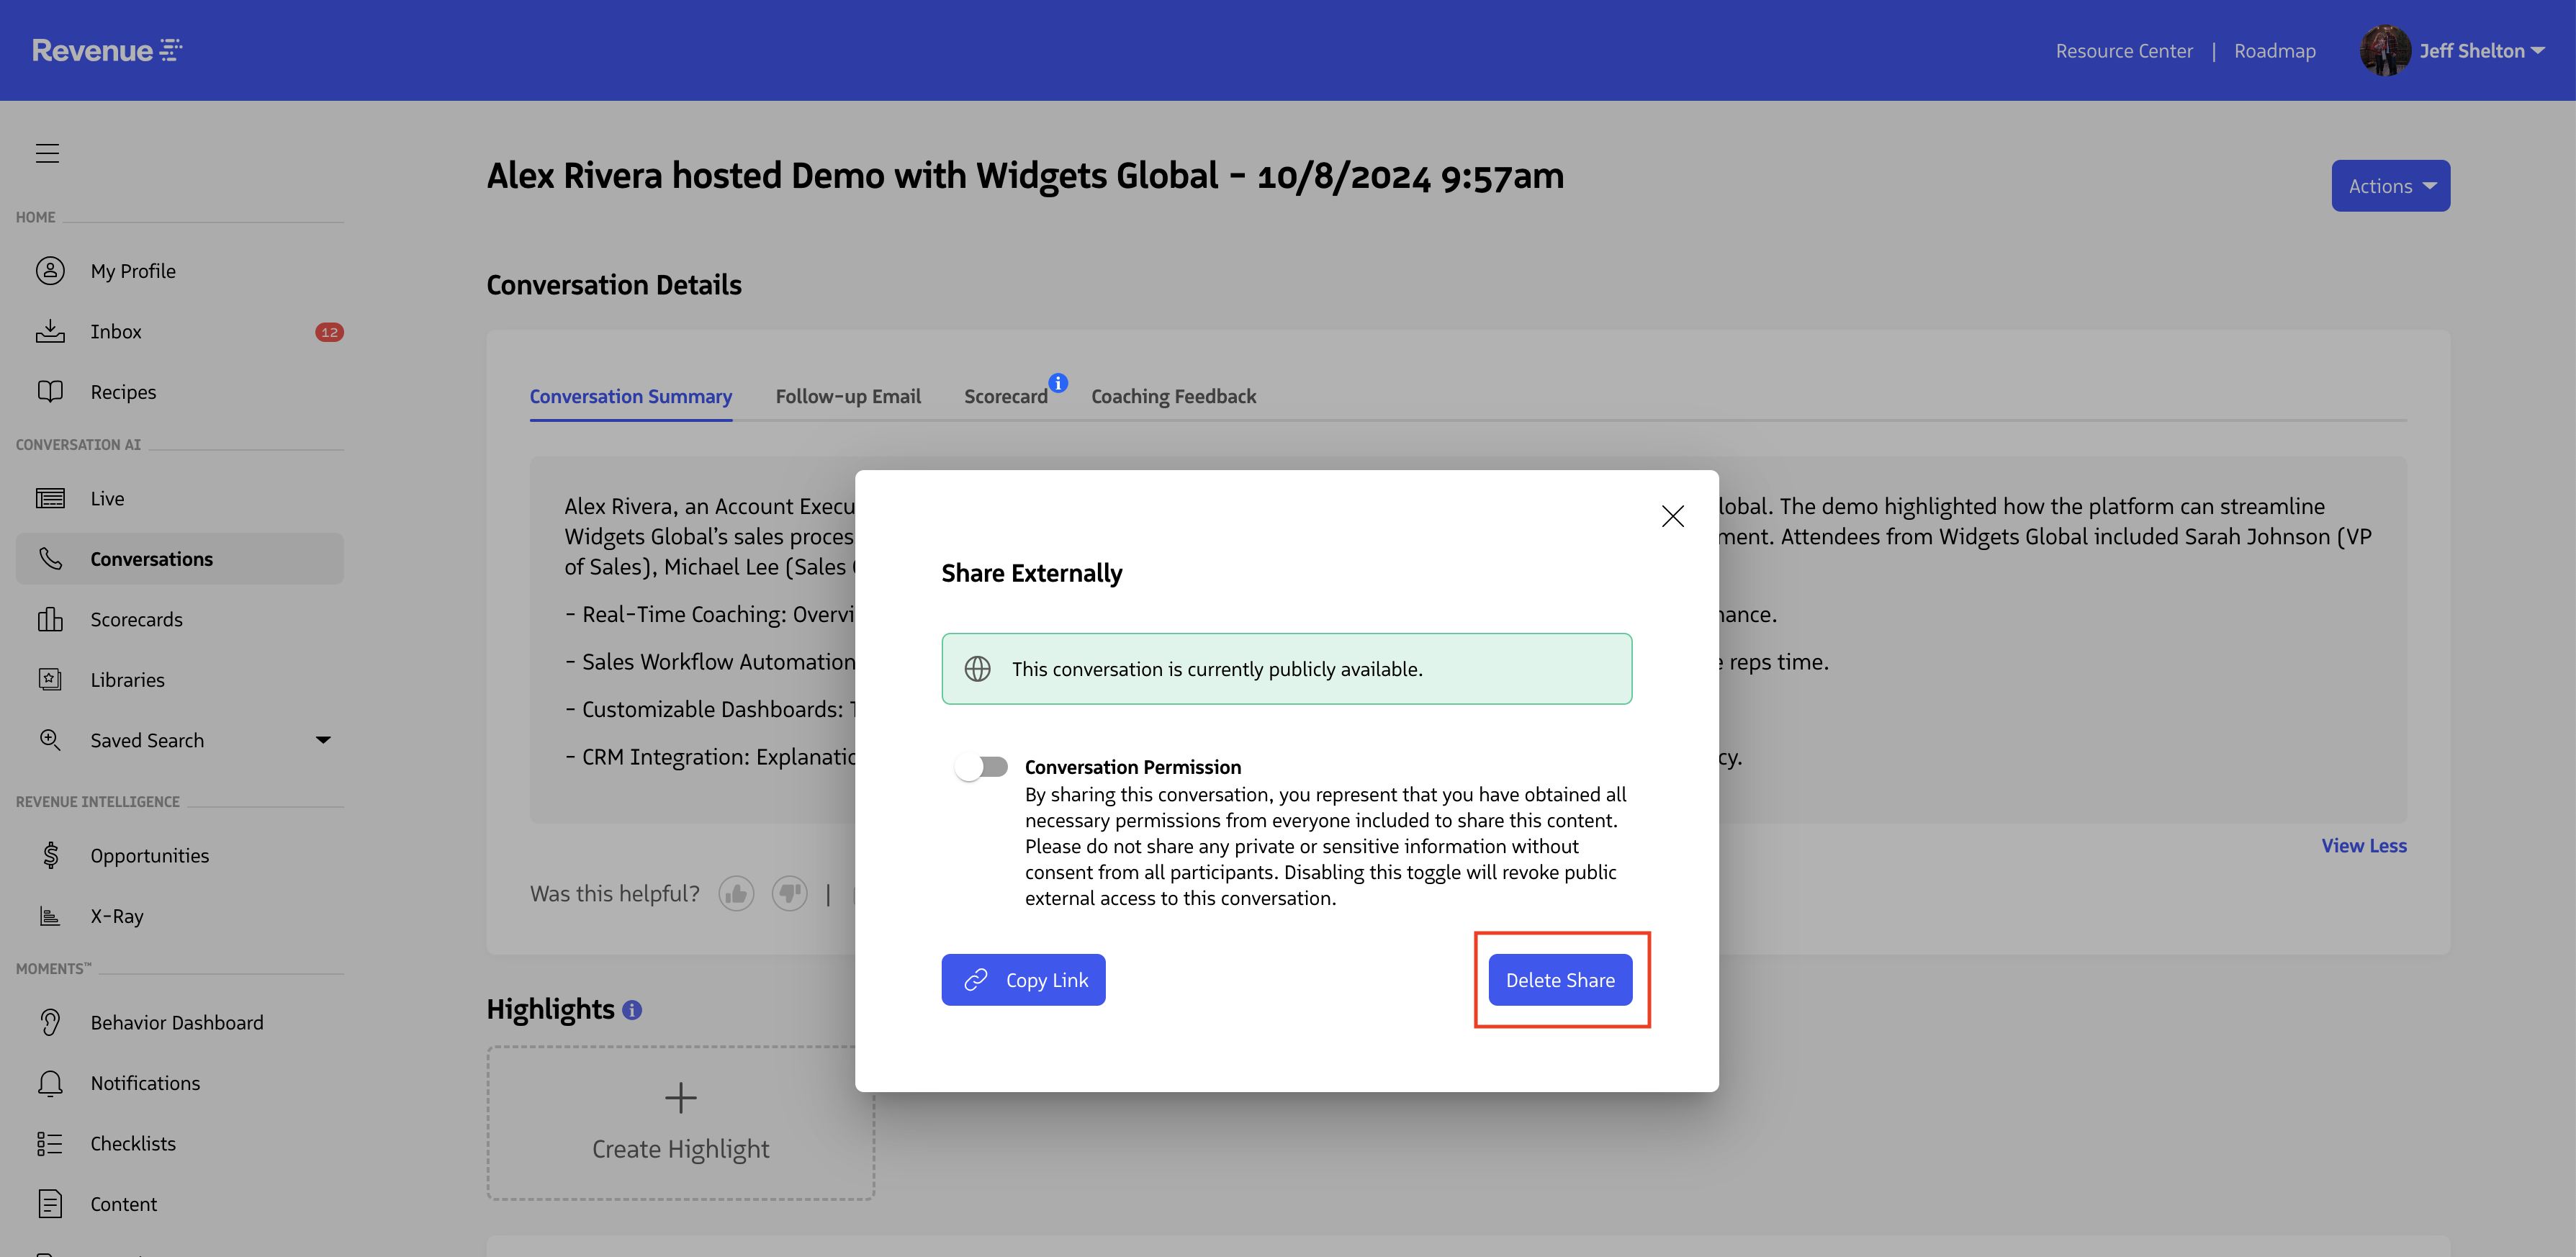This screenshot has height=1257, width=2576.
Task: Open the Inbox download icon
Action: (x=50, y=331)
